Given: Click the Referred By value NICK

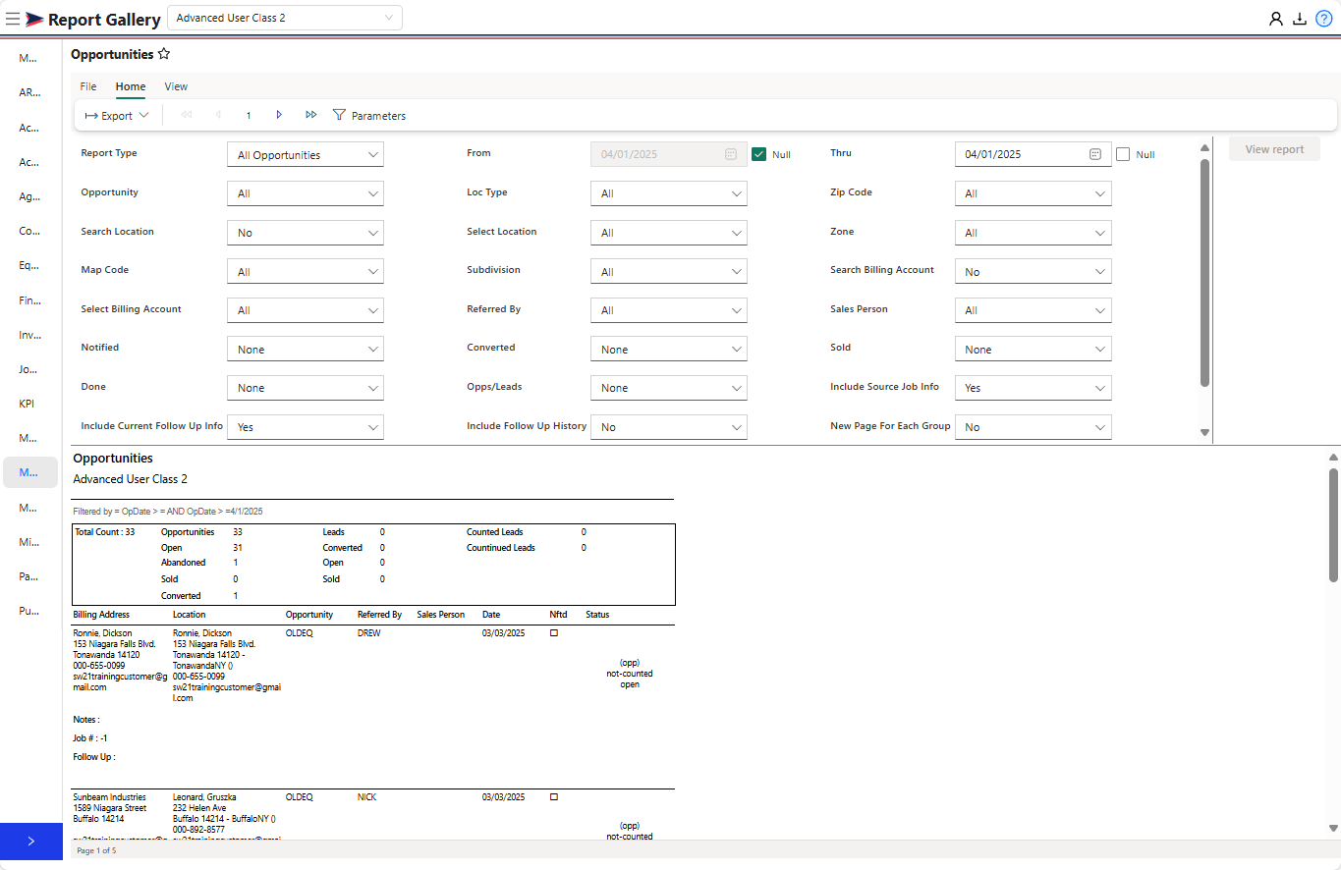Looking at the screenshot, I should [x=366, y=797].
